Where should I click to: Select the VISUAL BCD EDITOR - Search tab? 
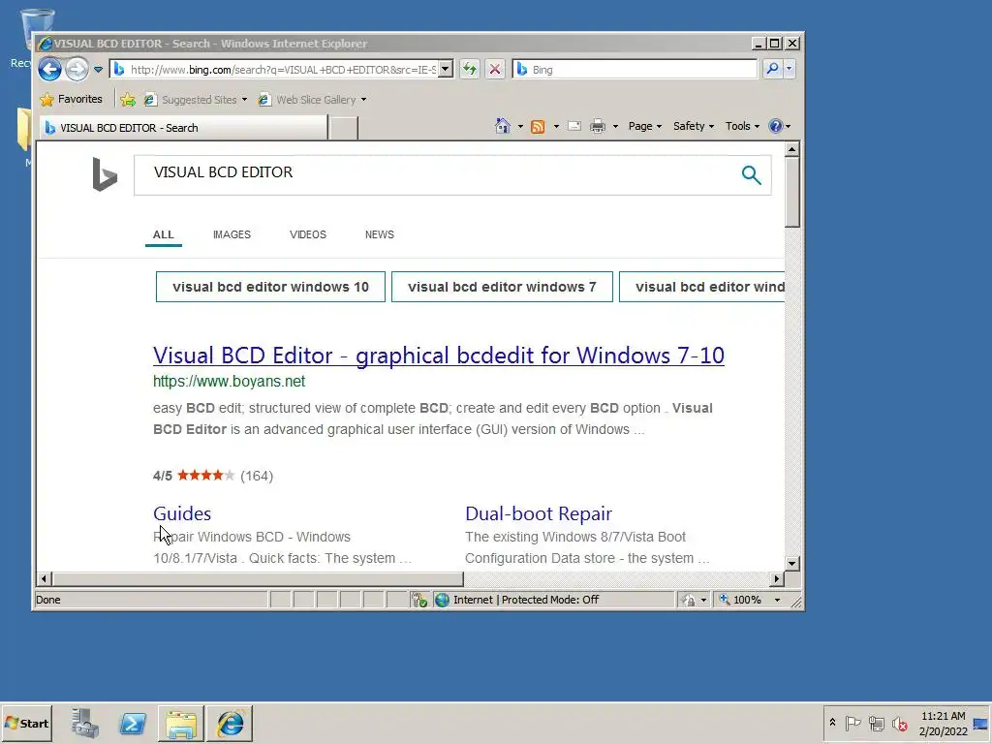(x=183, y=128)
